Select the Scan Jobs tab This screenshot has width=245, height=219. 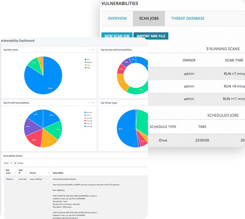pyautogui.click(x=149, y=19)
